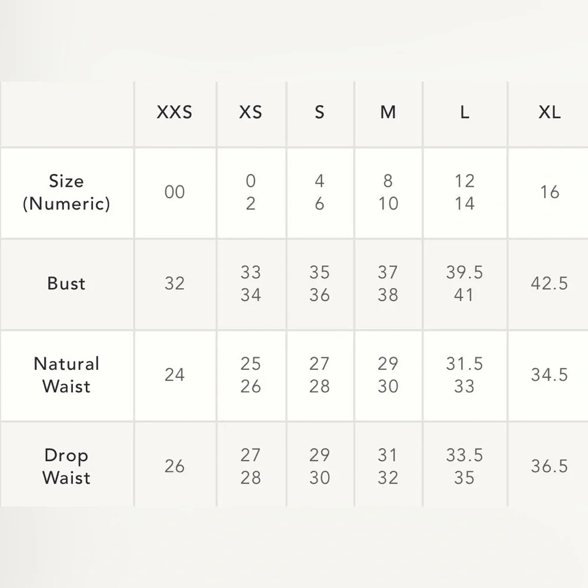Click the L column header

click(x=465, y=112)
